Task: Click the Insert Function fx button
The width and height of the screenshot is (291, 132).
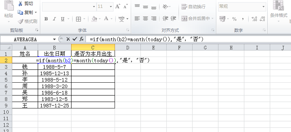Action: pyautogui.click(x=81, y=39)
